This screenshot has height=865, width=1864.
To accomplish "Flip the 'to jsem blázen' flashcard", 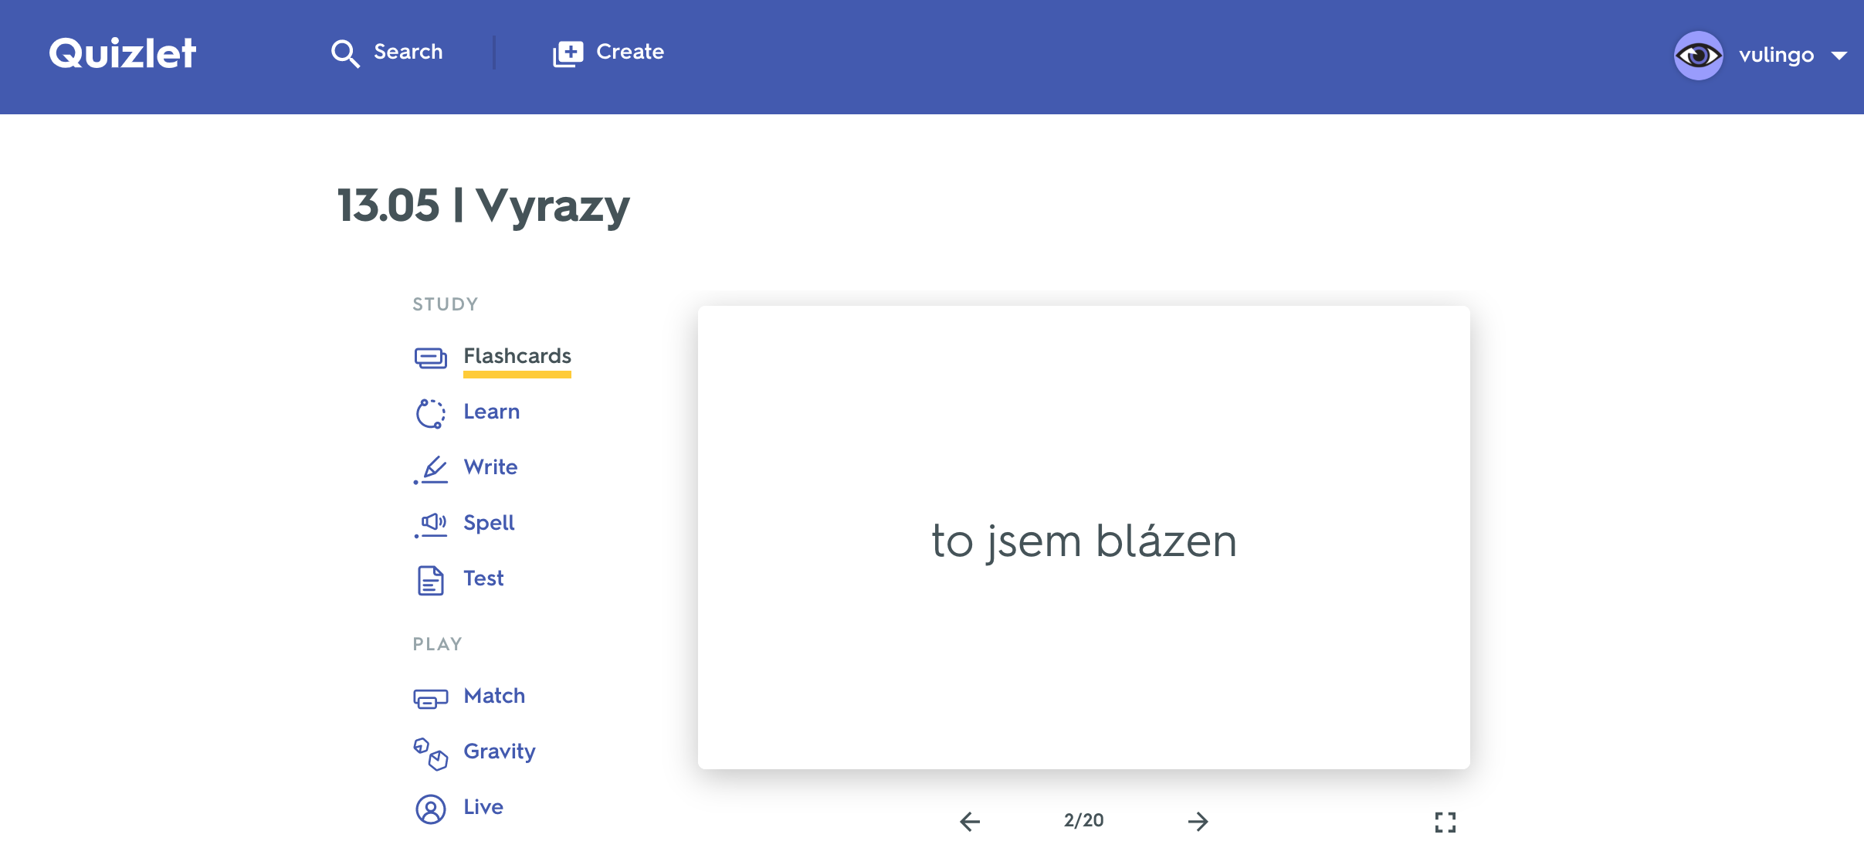I will tap(1083, 538).
